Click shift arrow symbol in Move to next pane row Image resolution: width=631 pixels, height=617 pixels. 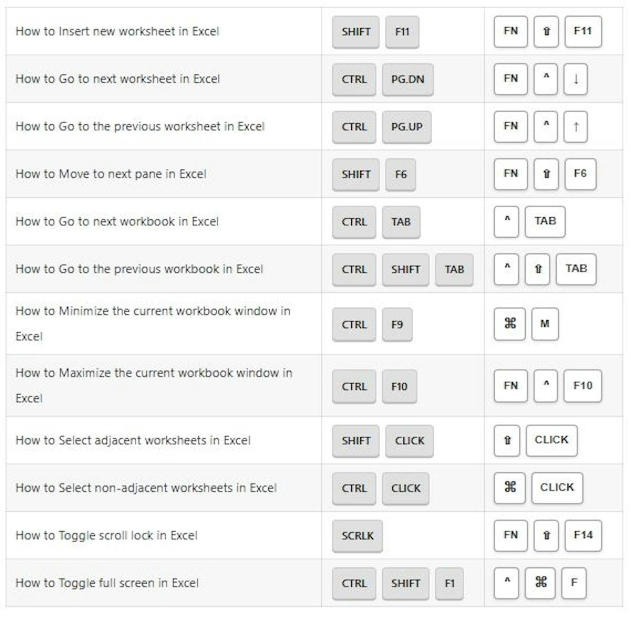point(546,174)
